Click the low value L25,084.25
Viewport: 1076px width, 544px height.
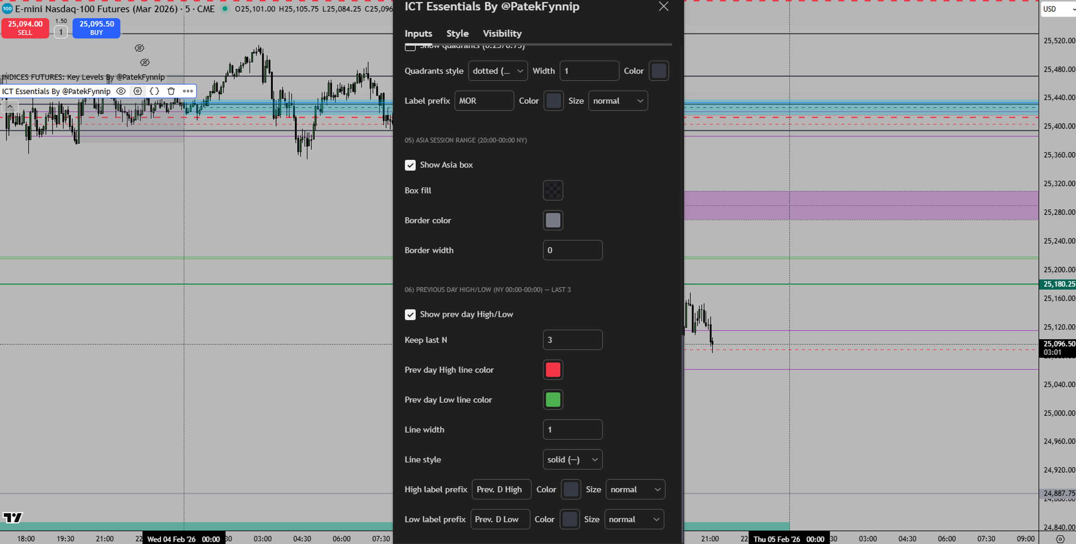[x=341, y=9]
